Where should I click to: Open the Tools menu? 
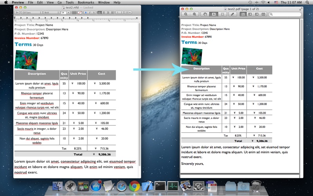[x=70, y=2]
